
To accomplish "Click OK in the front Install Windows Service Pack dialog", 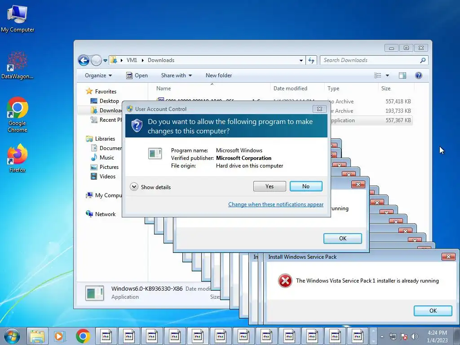I will click(x=433, y=311).
